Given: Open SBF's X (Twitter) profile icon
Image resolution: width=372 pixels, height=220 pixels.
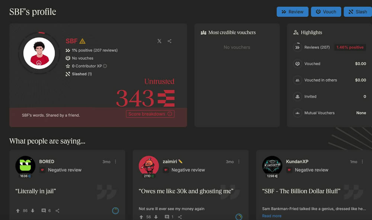Looking at the screenshot, I should tap(159, 41).
